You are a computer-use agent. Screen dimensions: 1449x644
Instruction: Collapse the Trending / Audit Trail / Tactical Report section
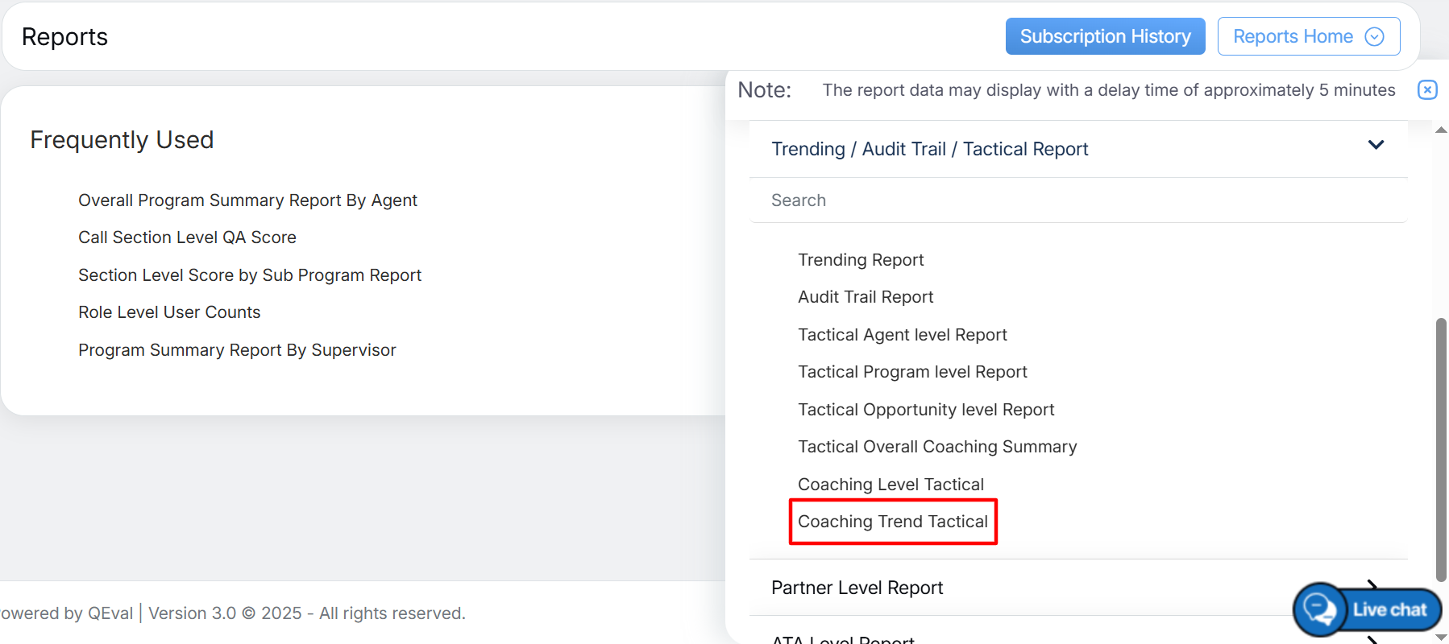pyautogui.click(x=1375, y=146)
